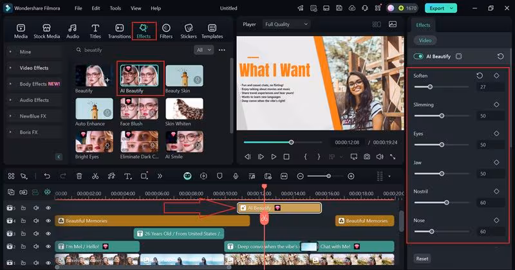
Task: Mute track 4 with speaker icon
Action: click(36, 221)
